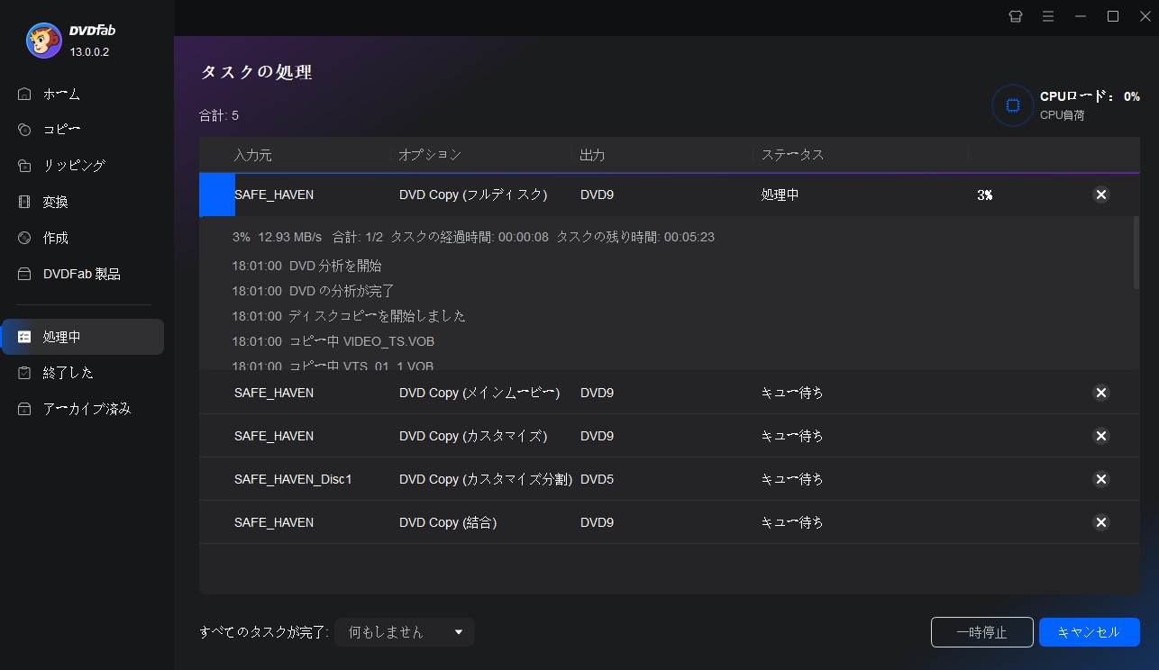
Task: Click the log area vertical scrollbar
Action: tap(1136, 252)
